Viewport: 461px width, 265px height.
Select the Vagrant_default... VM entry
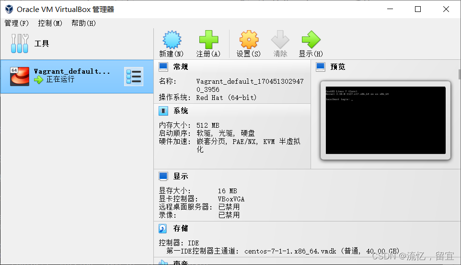pos(77,77)
